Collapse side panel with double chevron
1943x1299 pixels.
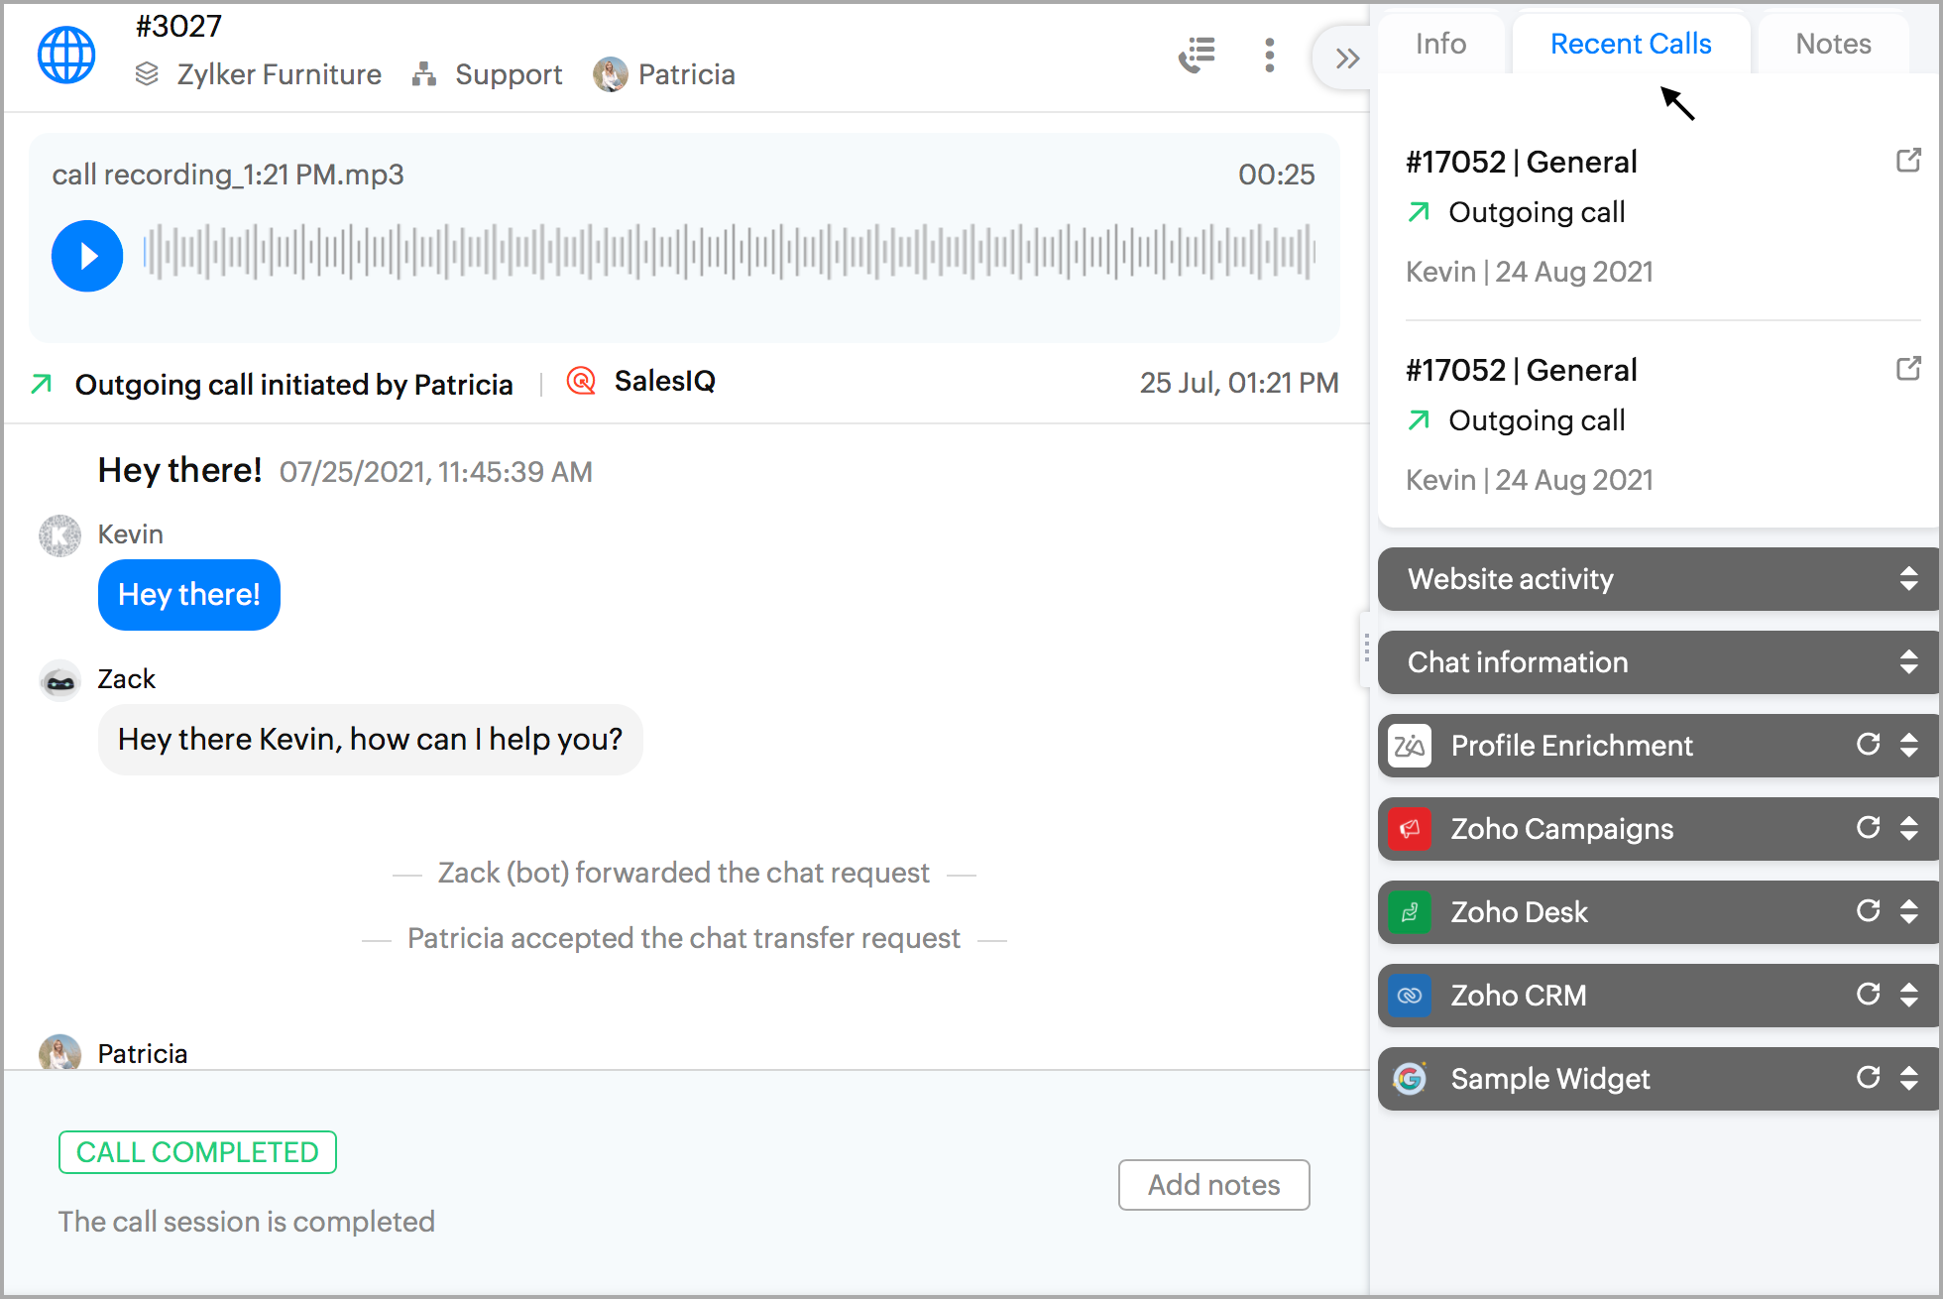click(x=1346, y=59)
